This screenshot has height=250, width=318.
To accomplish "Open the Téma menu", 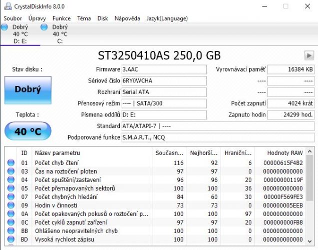I will (84, 18).
